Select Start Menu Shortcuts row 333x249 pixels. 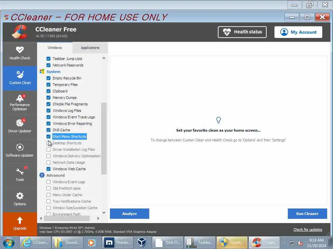[x=70, y=136]
